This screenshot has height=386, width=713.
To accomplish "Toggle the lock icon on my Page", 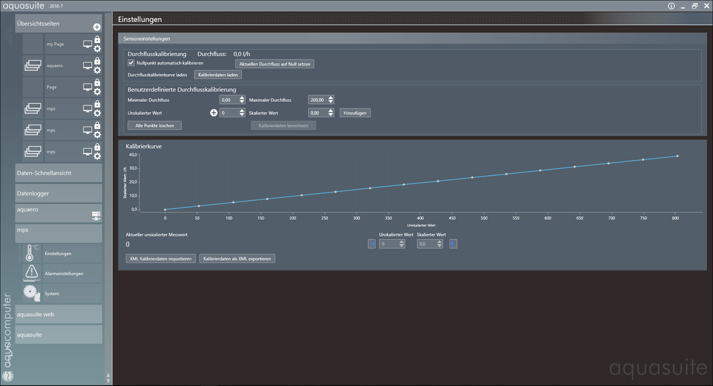I will (x=97, y=39).
